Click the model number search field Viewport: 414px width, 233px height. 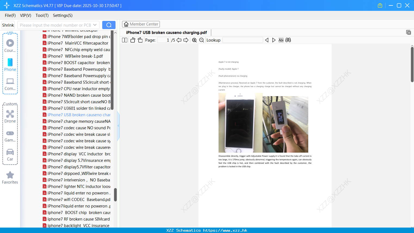[55, 25]
